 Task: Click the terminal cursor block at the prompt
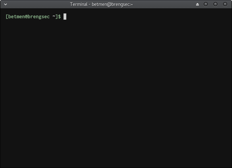pyautogui.click(x=65, y=17)
